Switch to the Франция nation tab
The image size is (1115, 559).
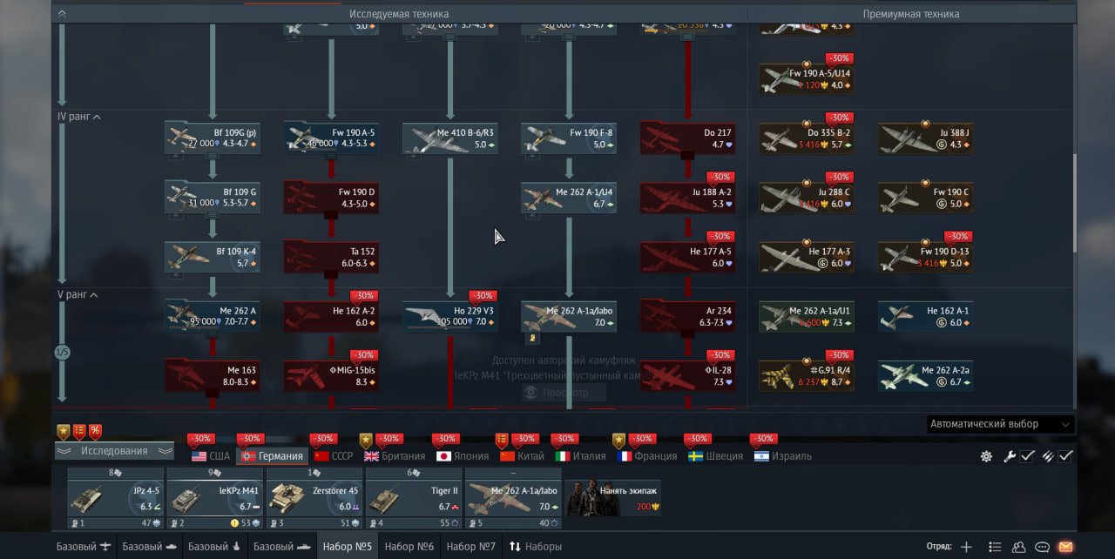[x=645, y=456]
